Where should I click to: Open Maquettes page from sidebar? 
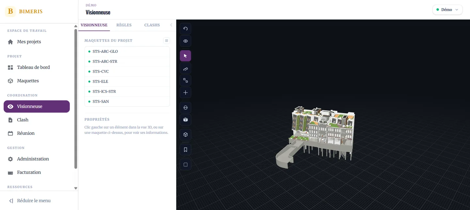pyautogui.click(x=37, y=81)
